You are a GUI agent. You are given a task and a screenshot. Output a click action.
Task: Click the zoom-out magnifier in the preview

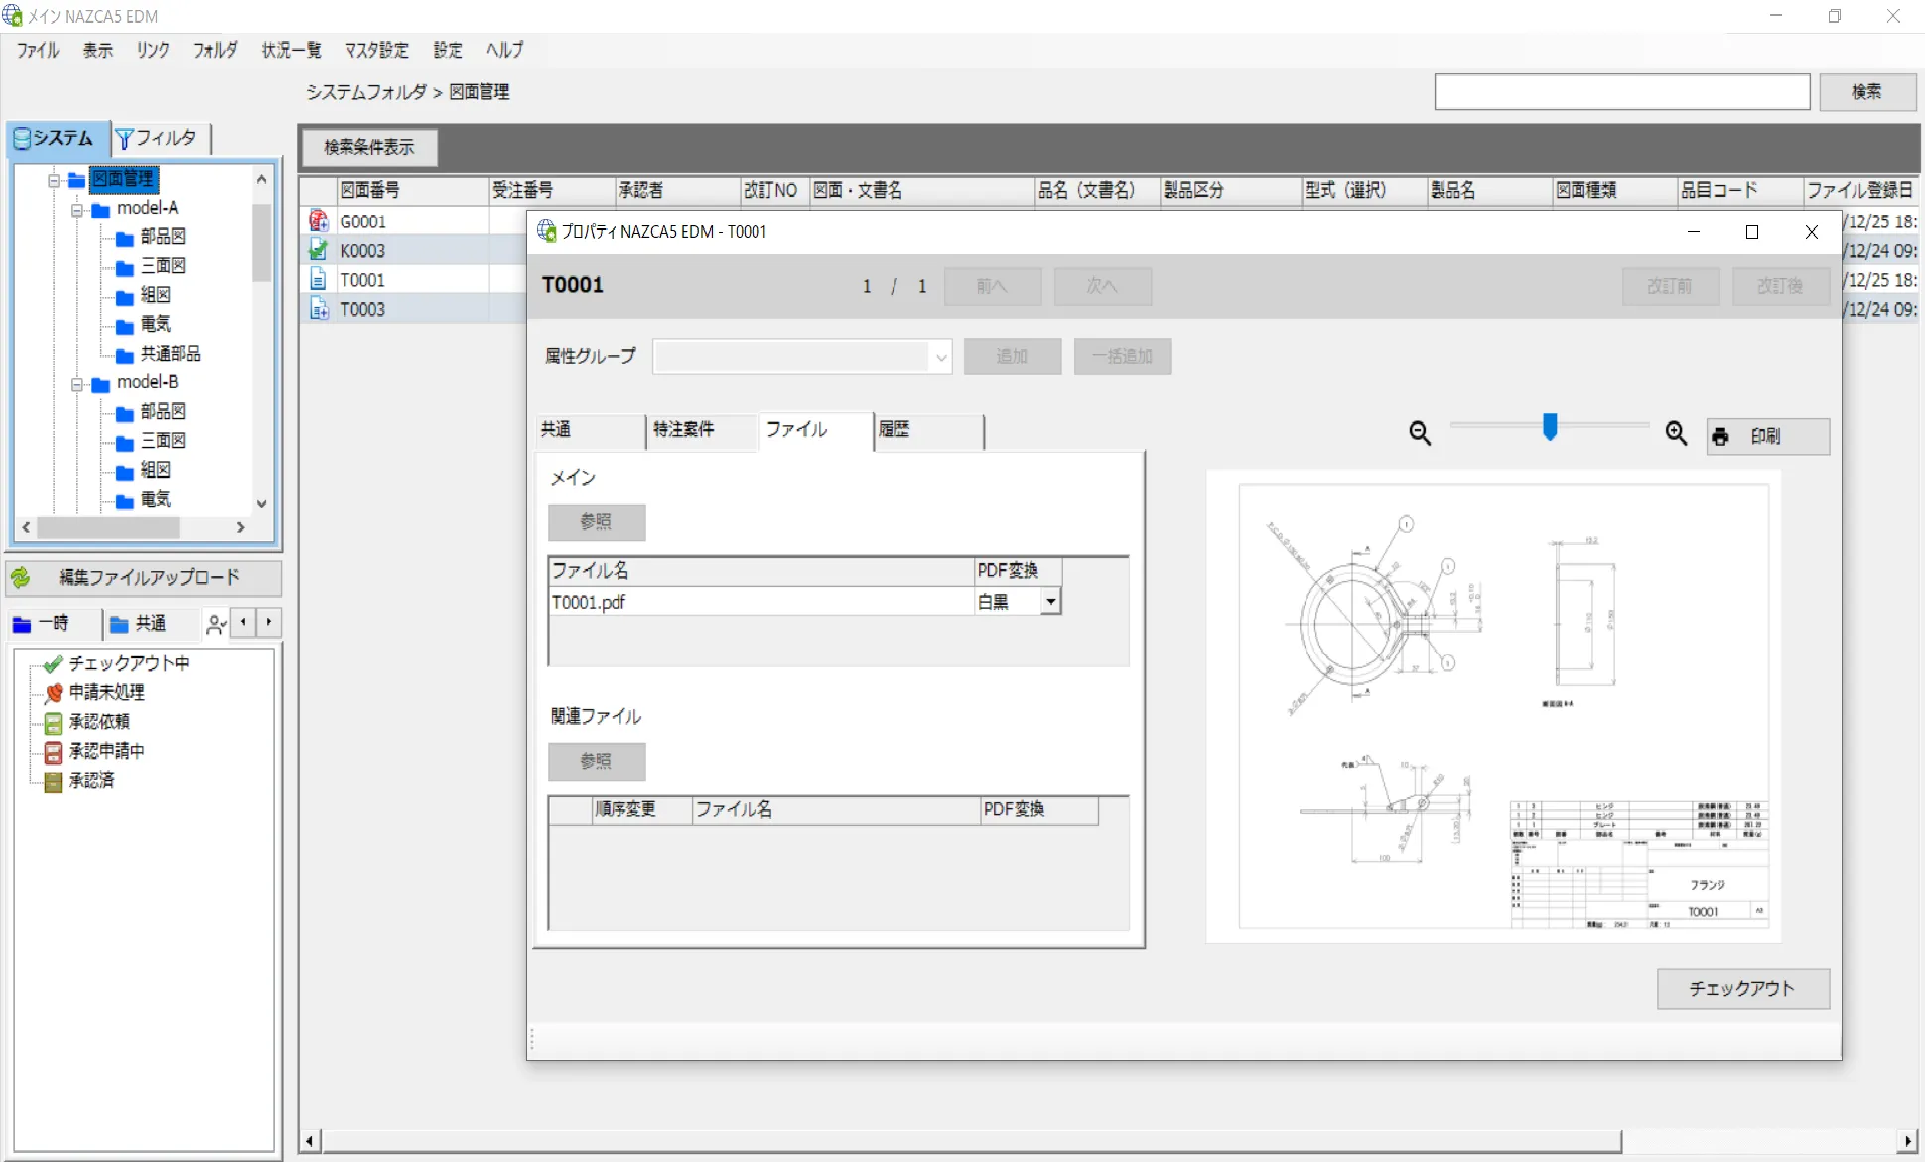click(x=1420, y=433)
